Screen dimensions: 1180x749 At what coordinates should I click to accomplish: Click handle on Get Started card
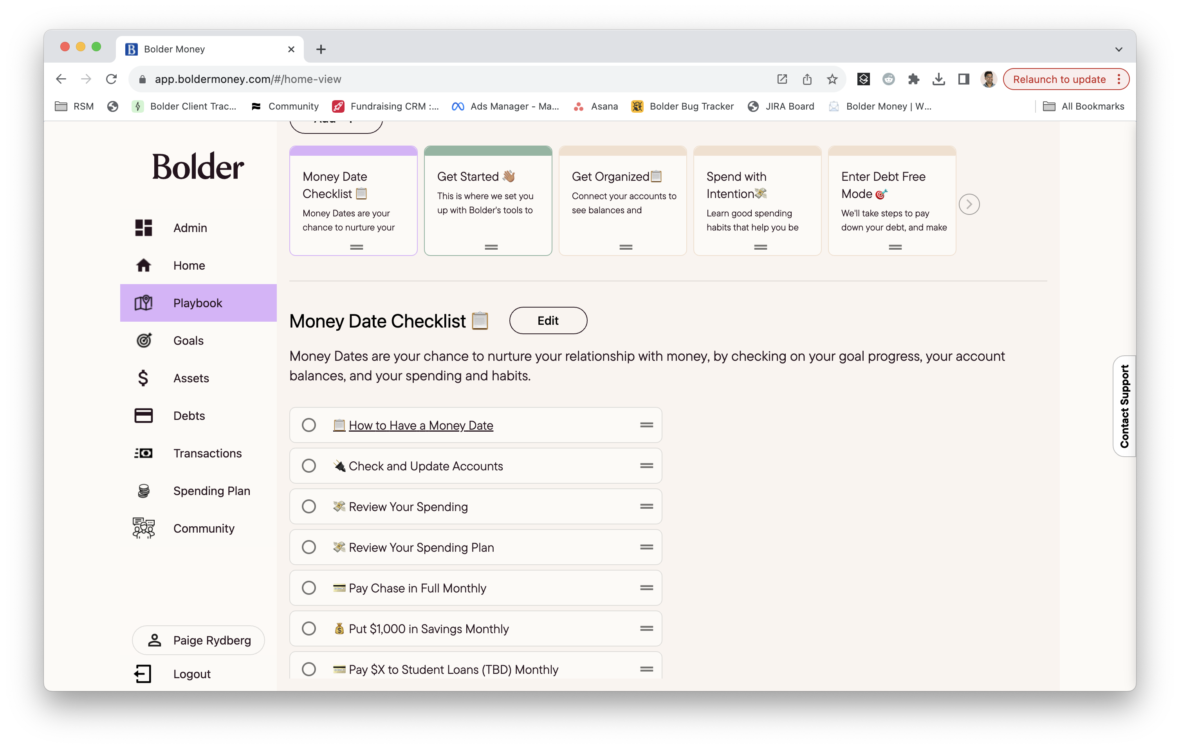(x=491, y=247)
